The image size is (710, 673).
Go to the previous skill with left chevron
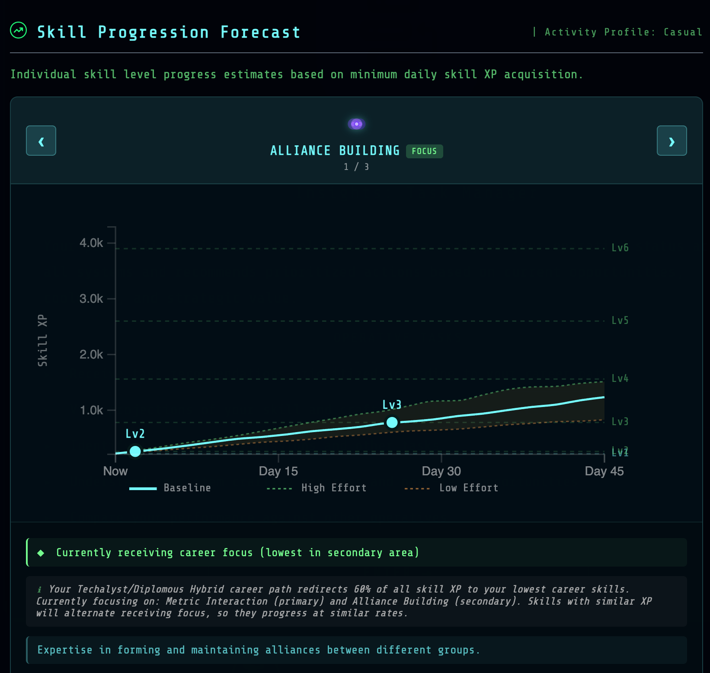(41, 141)
